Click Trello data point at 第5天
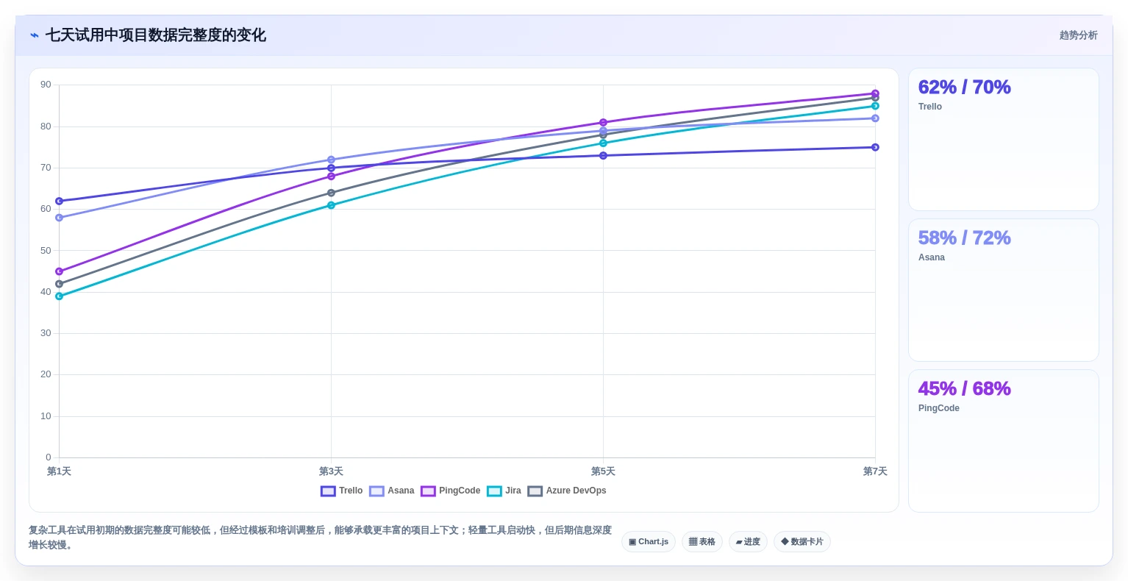This screenshot has height=581, width=1128. point(603,155)
